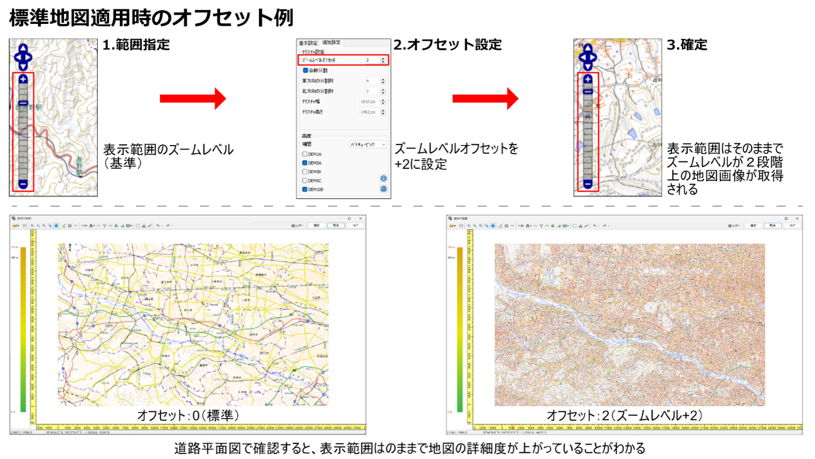Click zoom-in plus on step 3 map

[x=587, y=79]
